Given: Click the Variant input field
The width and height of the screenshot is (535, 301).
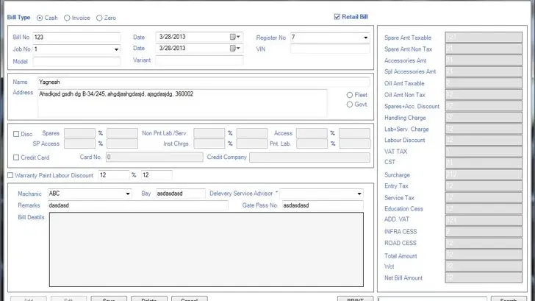Looking at the screenshot, I should point(199,60).
